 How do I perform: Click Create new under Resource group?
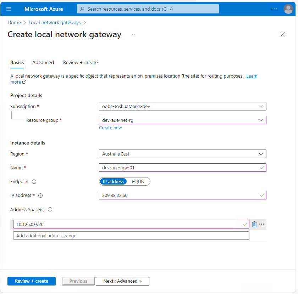[110, 128]
